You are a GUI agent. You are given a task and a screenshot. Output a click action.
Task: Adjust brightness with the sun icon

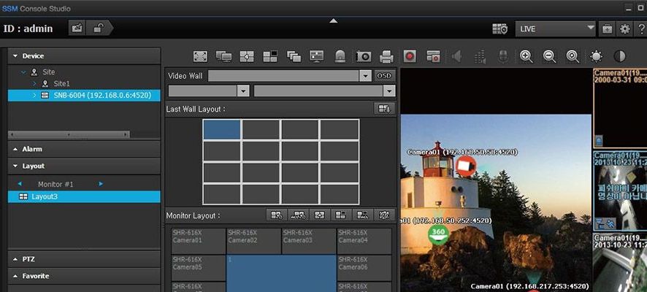coord(596,56)
